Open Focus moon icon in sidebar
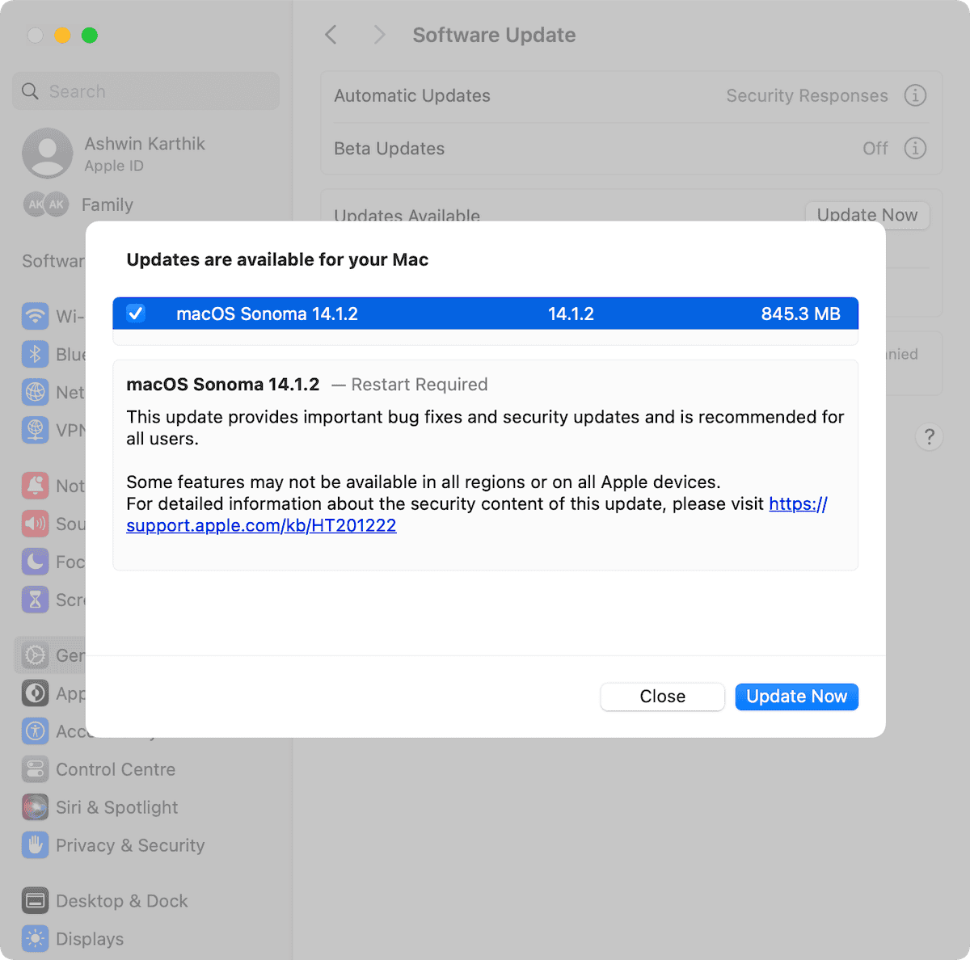 (x=35, y=562)
